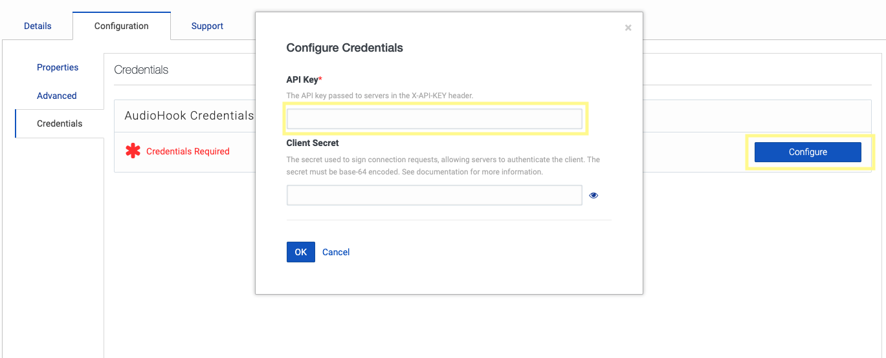Select the Credentials sidebar item
This screenshot has width=886, height=358.
(x=60, y=123)
